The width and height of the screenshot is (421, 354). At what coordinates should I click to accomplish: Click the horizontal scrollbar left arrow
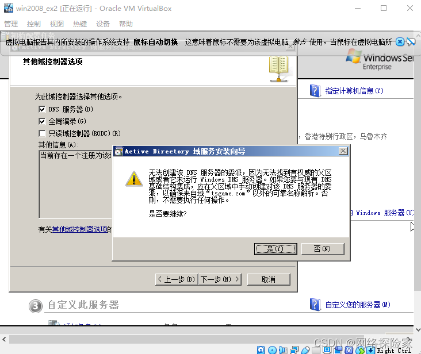[x=4, y=339]
